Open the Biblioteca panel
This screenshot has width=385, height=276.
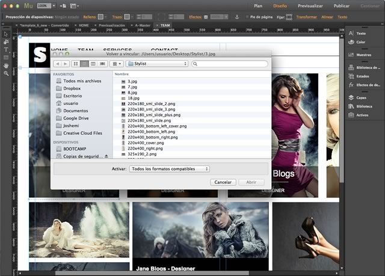point(360,106)
